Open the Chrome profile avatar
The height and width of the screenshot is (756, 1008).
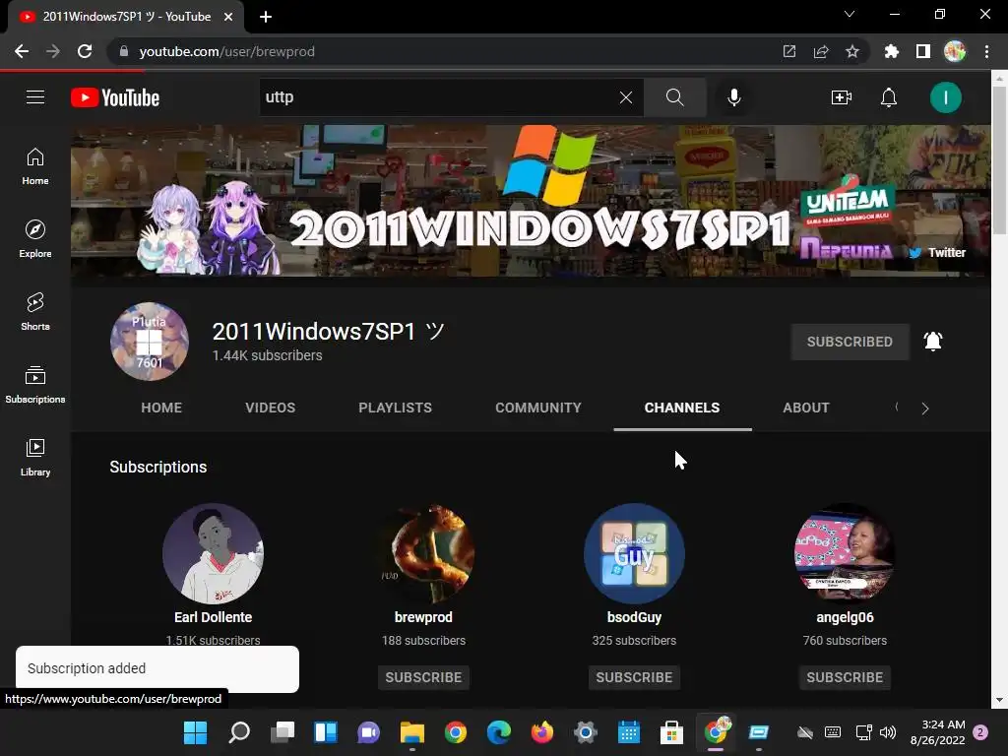coord(955,51)
